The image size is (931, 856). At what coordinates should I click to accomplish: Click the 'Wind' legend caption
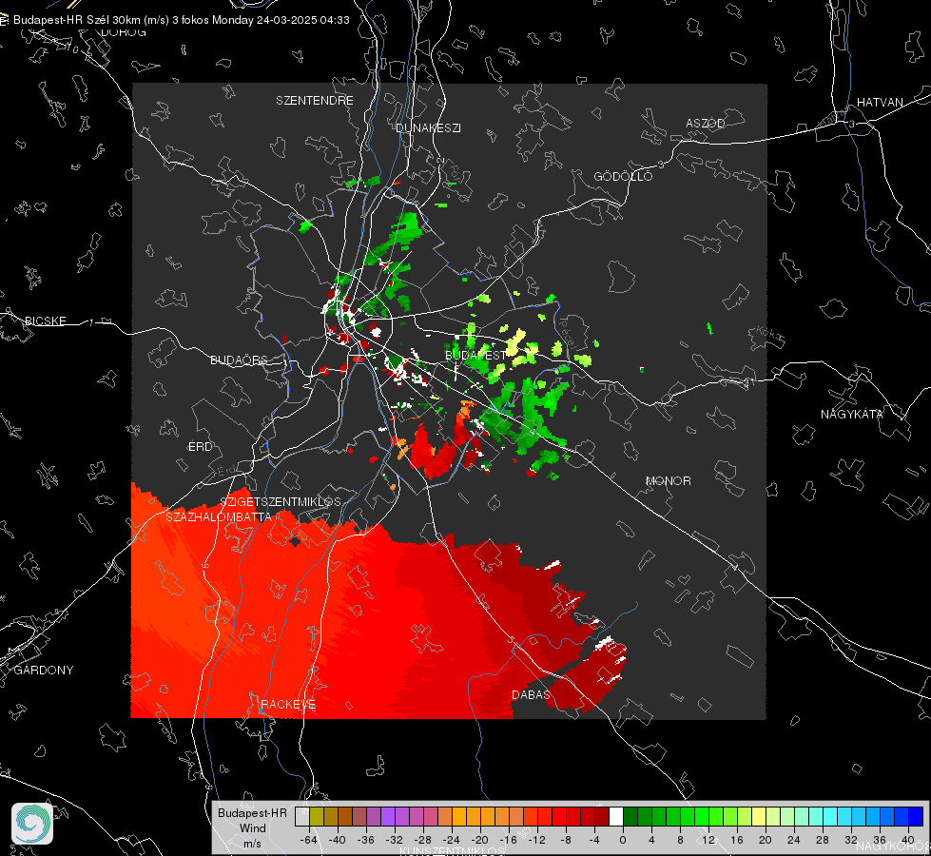252,827
